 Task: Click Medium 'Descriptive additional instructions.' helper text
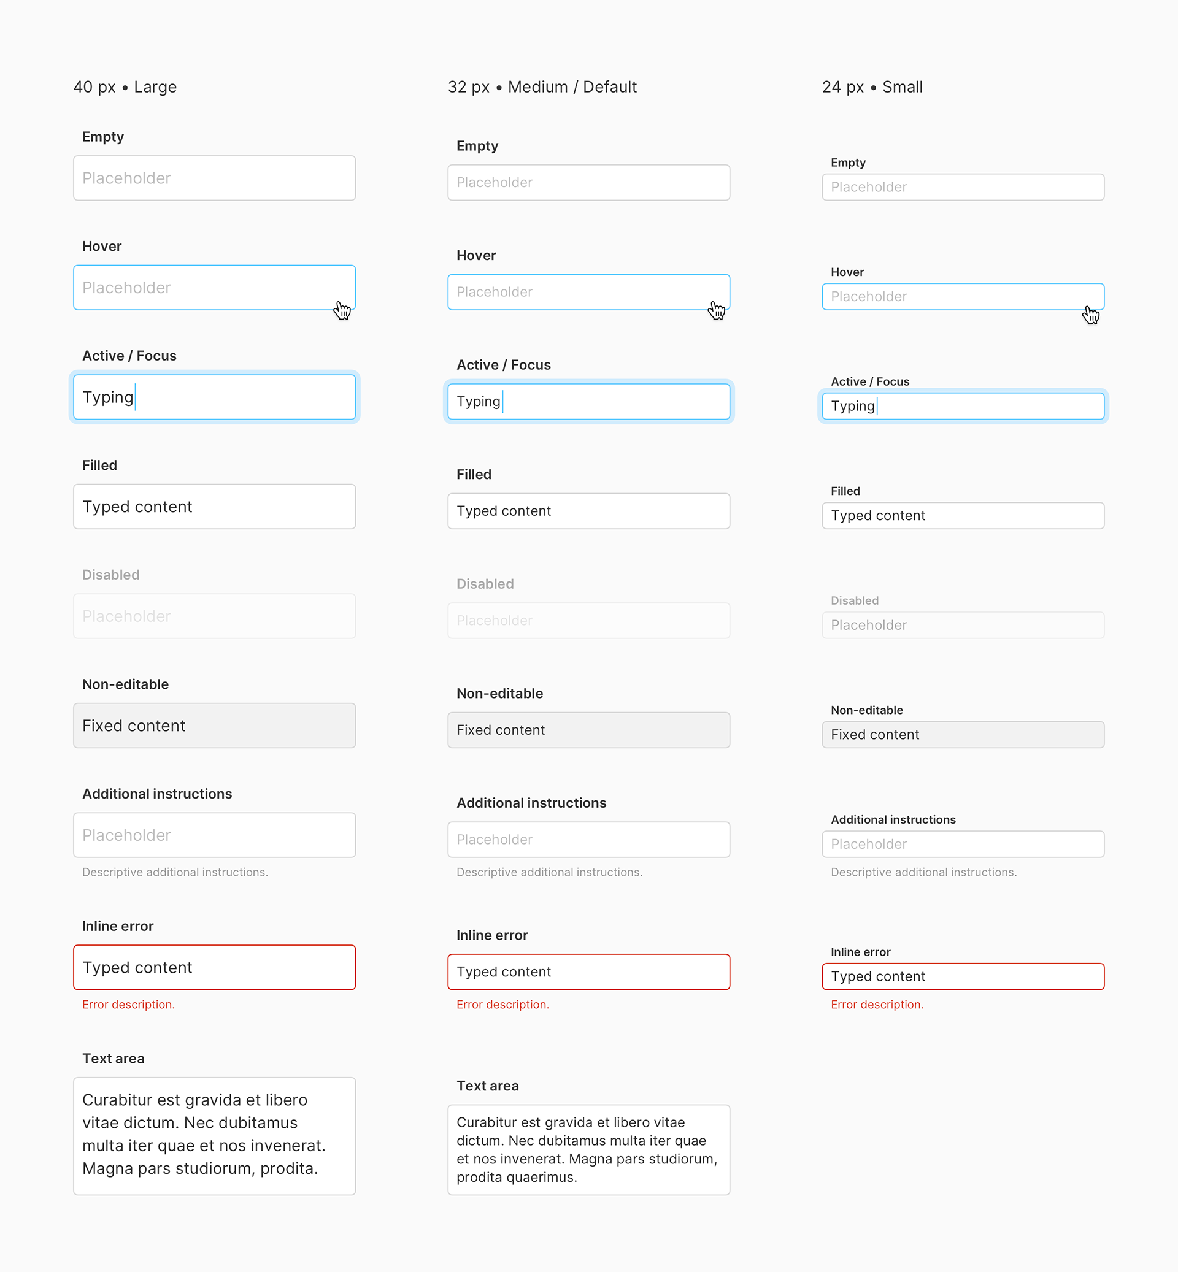pyautogui.click(x=550, y=872)
